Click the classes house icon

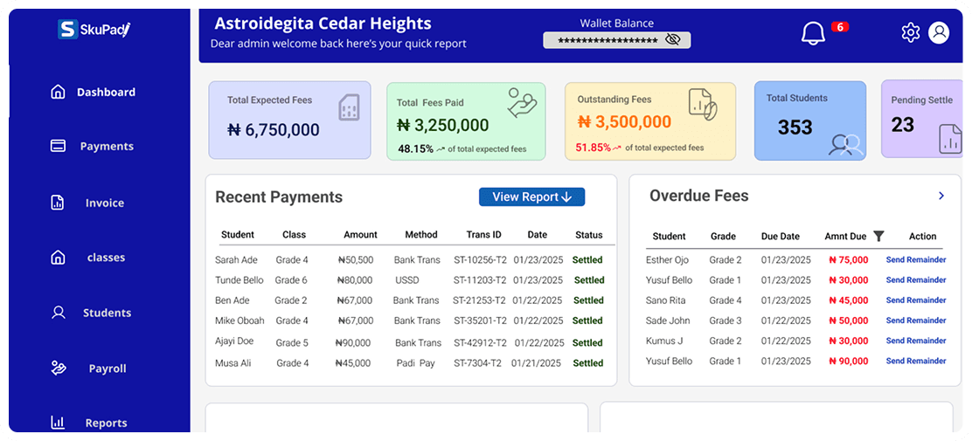(58, 257)
